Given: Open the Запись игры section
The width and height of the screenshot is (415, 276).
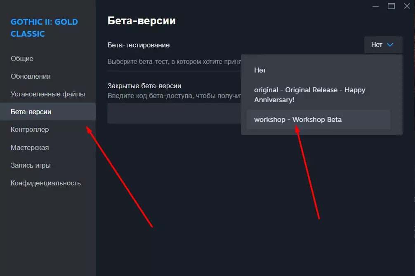Looking at the screenshot, I should (x=31, y=165).
